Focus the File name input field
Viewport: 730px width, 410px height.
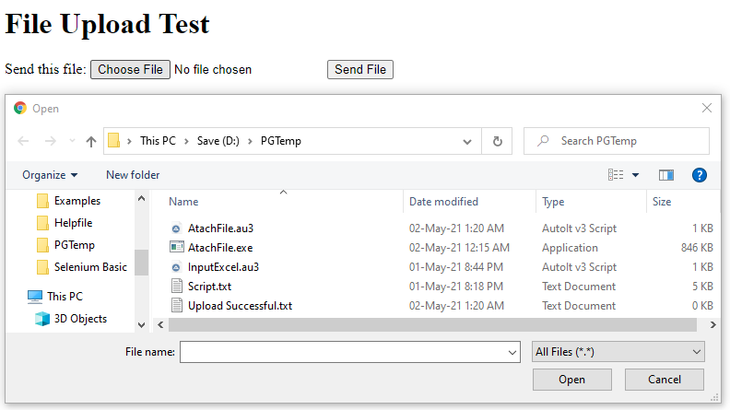tap(349, 352)
